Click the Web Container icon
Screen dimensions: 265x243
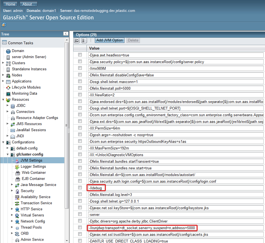point(17,173)
